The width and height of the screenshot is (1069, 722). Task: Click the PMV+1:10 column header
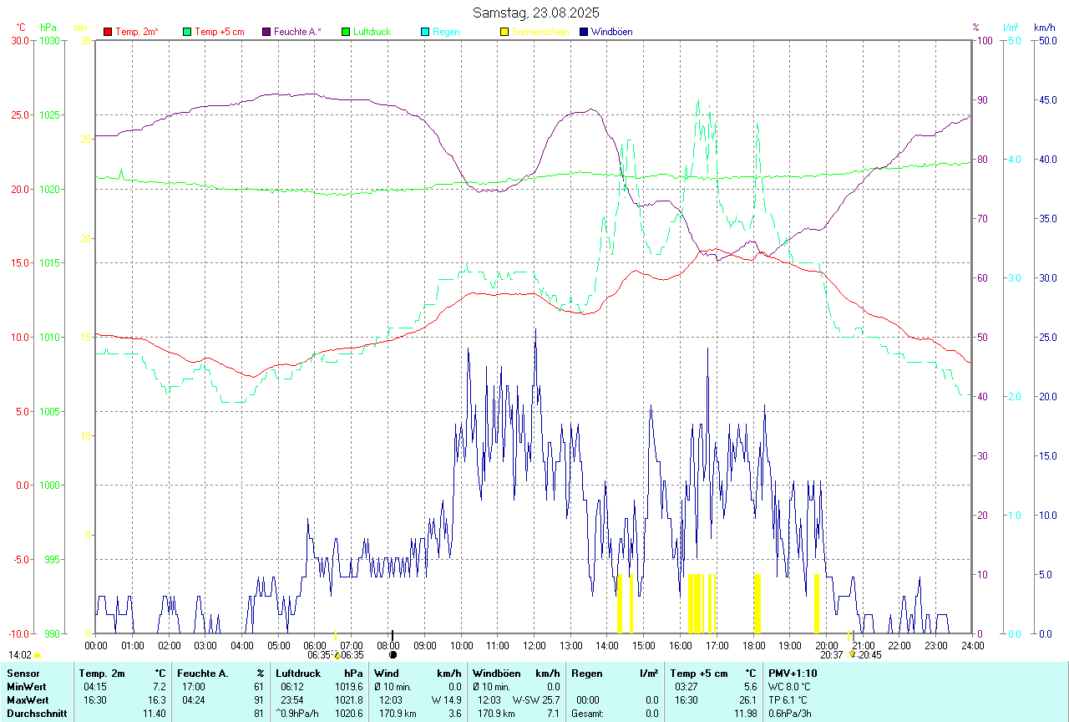793,674
